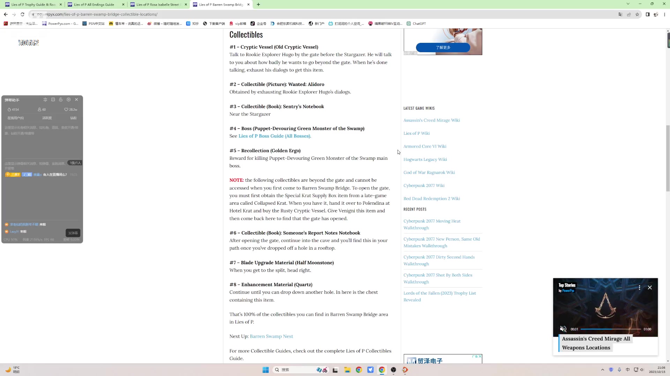Close the All Endings Guide tab

click(123, 5)
